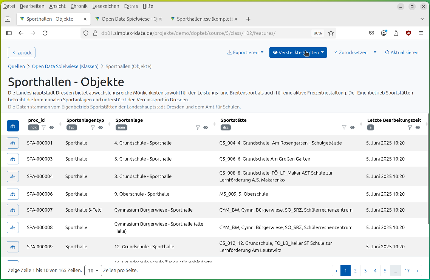This screenshot has height=280, width=430.
Task: Open the Firefox hamburger menu
Action: click(421, 33)
